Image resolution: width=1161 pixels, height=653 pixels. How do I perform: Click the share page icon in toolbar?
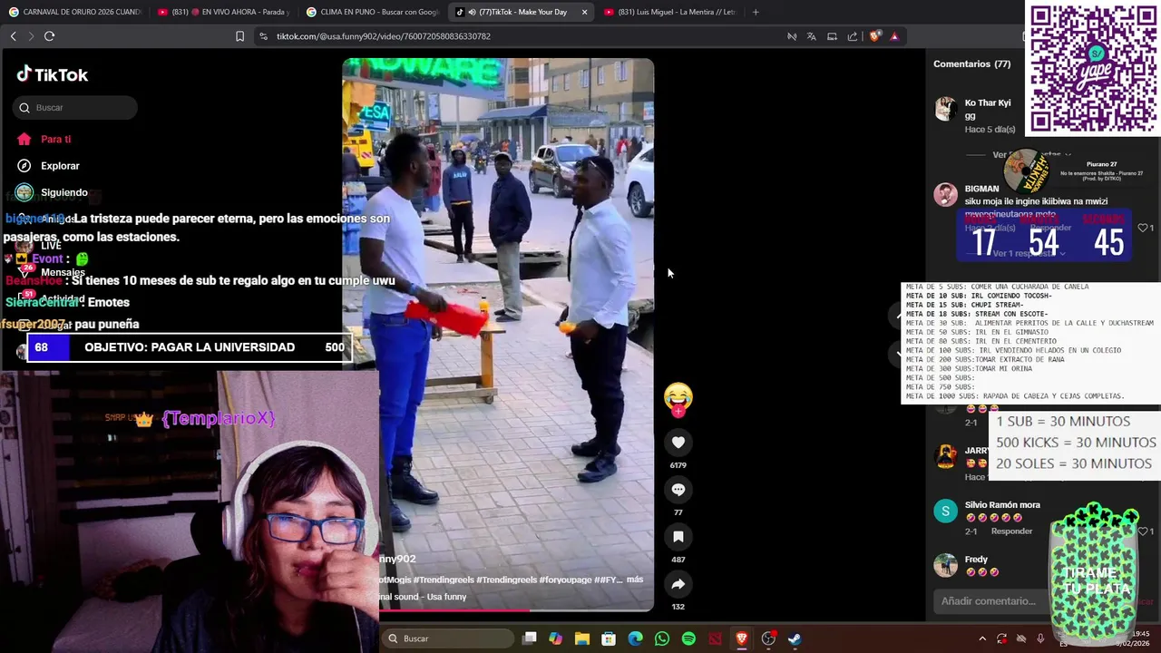(x=852, y=36)
